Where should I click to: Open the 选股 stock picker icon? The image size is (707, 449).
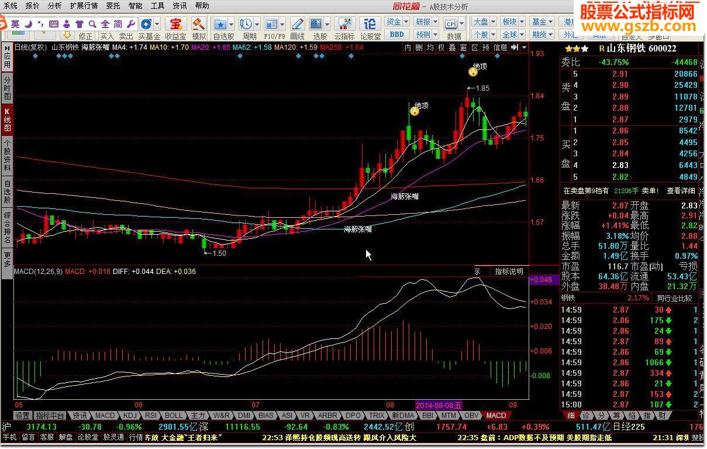(x=316, y=24)
